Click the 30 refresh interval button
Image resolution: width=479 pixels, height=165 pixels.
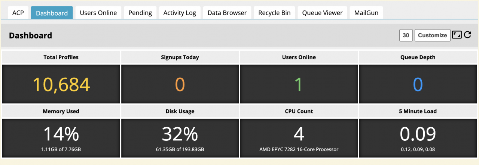pyautogui.click(x=406, y=35)
